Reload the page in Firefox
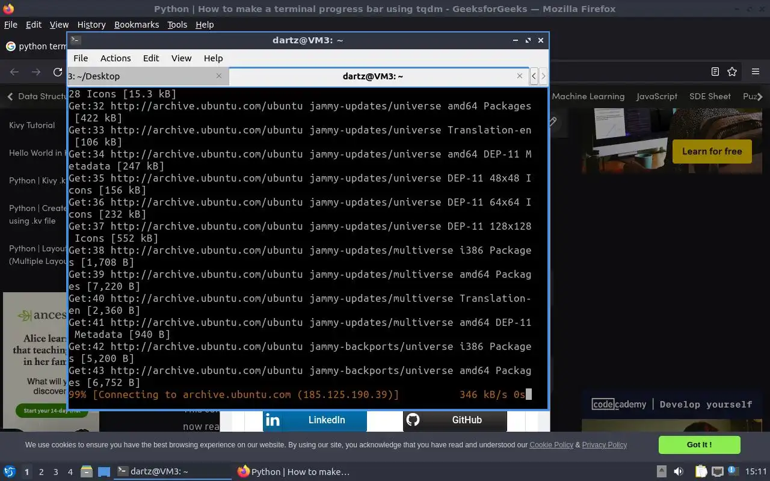The image size is (770, 481). 58,72
